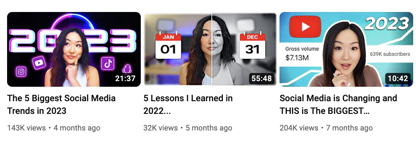416x146 pixels.
Task: Click the 55:48 duration badge
Action: pos(261,79)
